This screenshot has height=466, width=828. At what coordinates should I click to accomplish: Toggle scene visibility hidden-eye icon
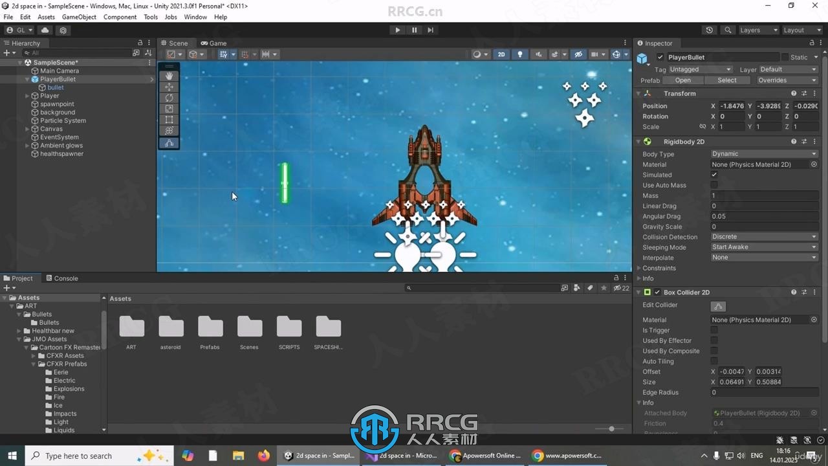pos(578,54)
